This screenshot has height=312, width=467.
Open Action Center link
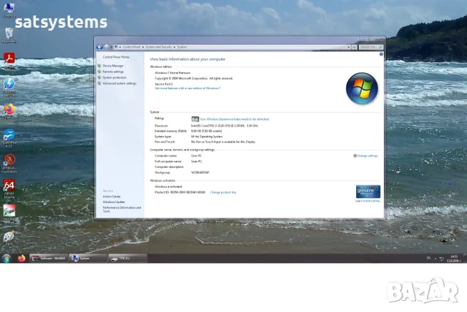coord(112,197)
